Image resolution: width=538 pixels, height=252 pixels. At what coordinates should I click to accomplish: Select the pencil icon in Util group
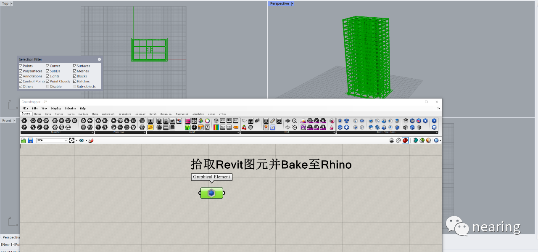pyautogui.click(x=272, y=121)
